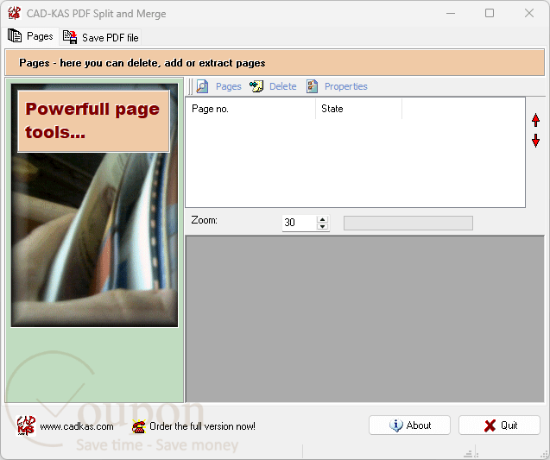Switch to the Pages tab
This screenshot has width=550, height=460.
[30, 36]
